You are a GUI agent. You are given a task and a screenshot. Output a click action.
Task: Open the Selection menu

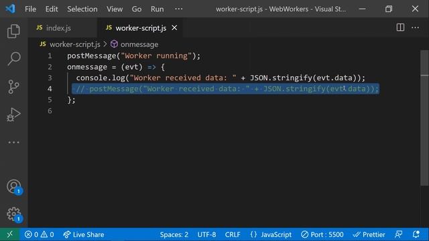click(82, 9)
